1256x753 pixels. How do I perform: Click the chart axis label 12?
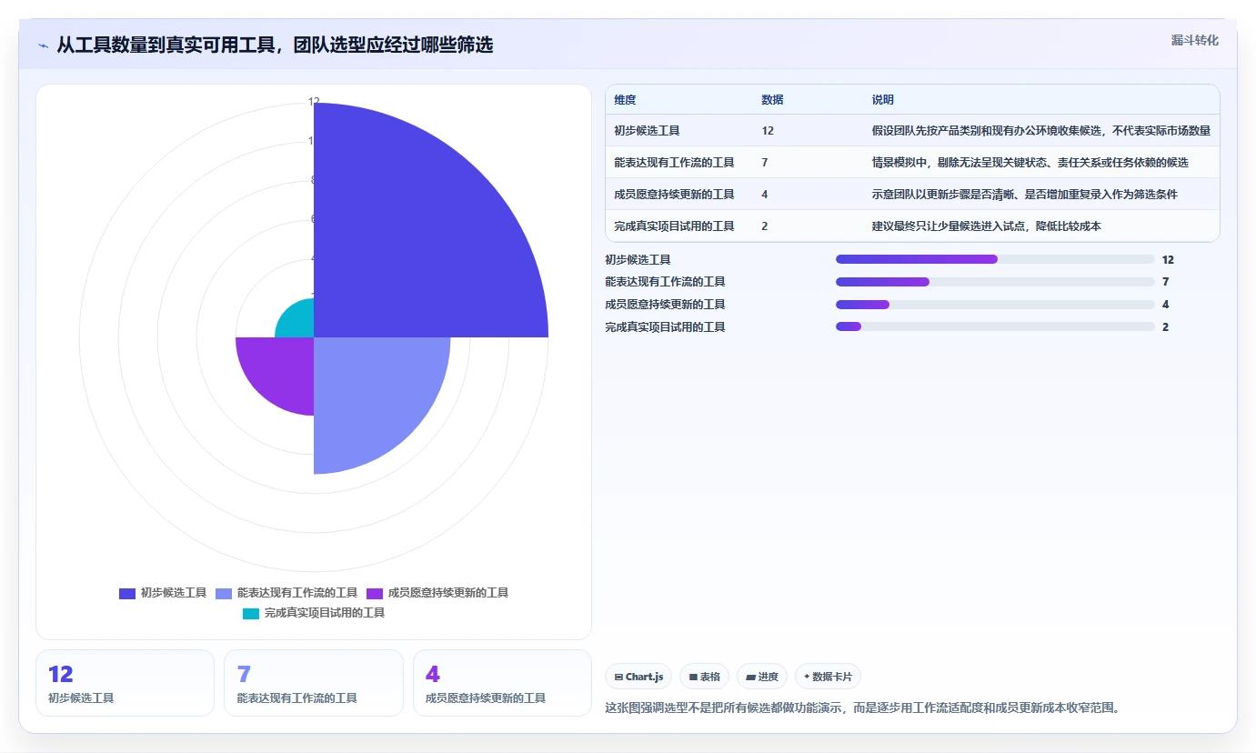pyautogui.click(x=314, y=102)
